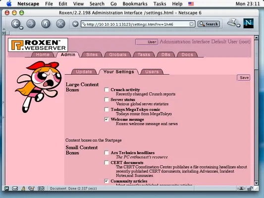Enable the Crunch activity checkbox
This screenshot has width=264, height=198.
click(106, 90)
